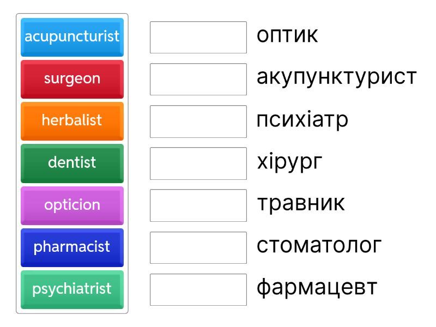
Task: Click the хірург definition label
Action: (x=289, y=162)
